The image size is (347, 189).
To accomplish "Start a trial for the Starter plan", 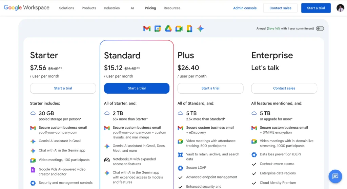I will (63, 88).
